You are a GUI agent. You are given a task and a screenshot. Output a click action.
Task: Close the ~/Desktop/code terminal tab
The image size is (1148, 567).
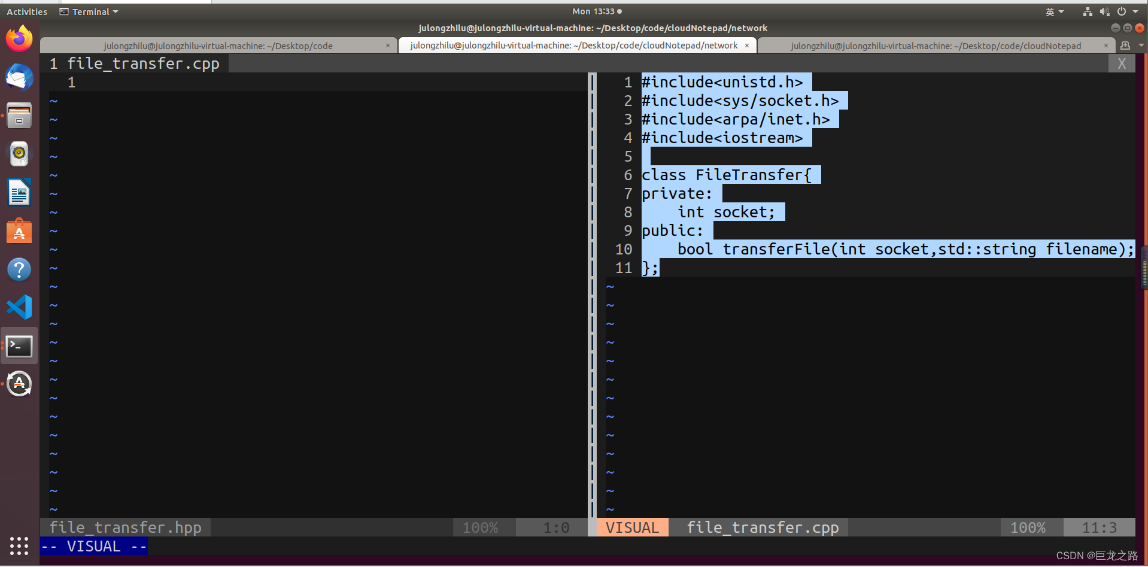(x=388, y=46)
